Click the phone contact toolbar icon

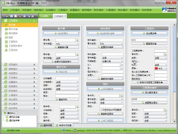(29, 16)
